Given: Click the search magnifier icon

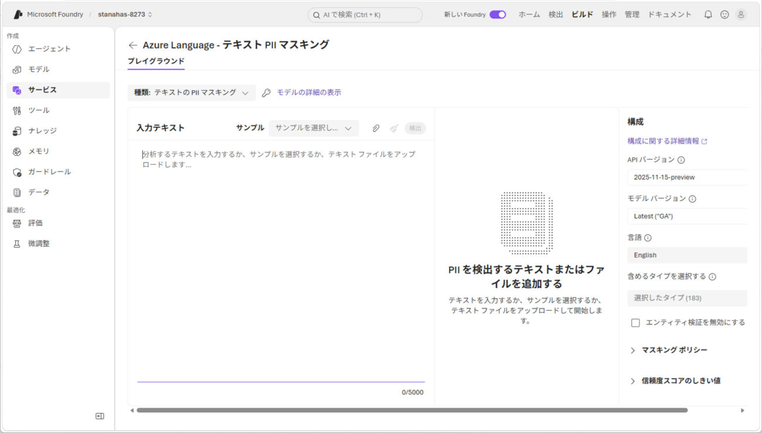Looking at the screenshot, I should click(x=317, y=15).
